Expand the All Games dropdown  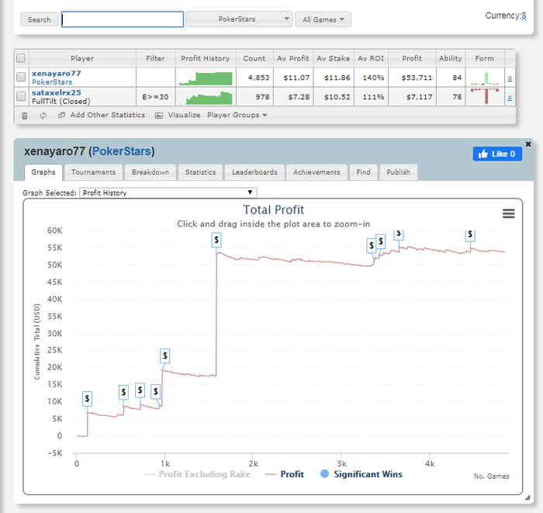click(323, 19)
